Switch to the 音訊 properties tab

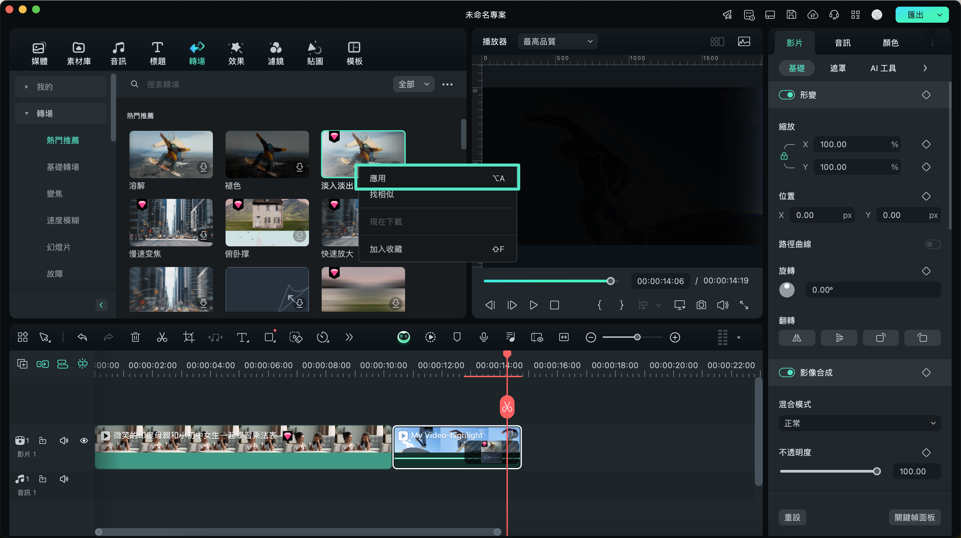tap(842, 43)
